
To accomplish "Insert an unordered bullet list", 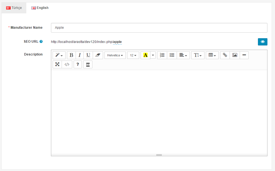I will [x=172, y=55].
